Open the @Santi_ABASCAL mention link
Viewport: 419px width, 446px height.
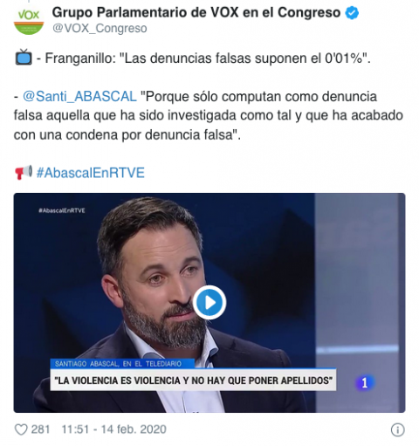pos(79,96)
